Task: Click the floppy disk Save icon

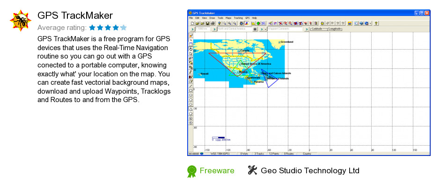Action: 207,23
